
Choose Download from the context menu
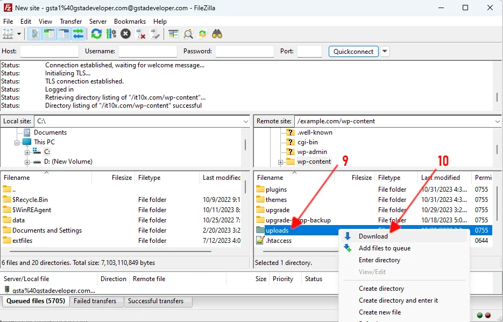373,236
